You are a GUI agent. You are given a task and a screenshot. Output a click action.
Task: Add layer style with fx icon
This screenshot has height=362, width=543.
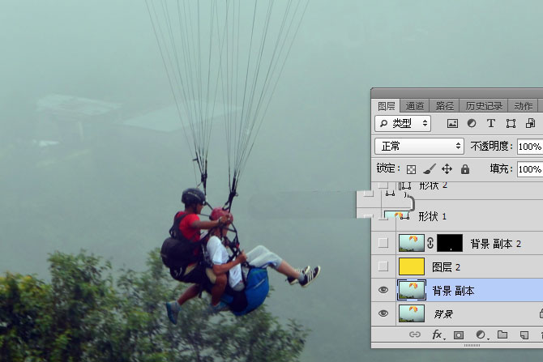tap(437, 334)
